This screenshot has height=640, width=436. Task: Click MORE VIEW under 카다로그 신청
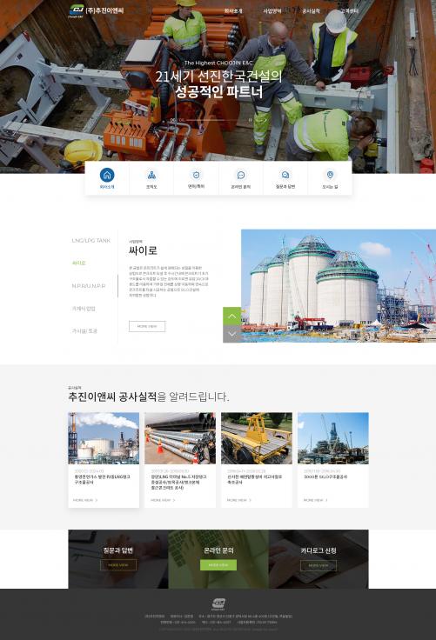point(319,565)
